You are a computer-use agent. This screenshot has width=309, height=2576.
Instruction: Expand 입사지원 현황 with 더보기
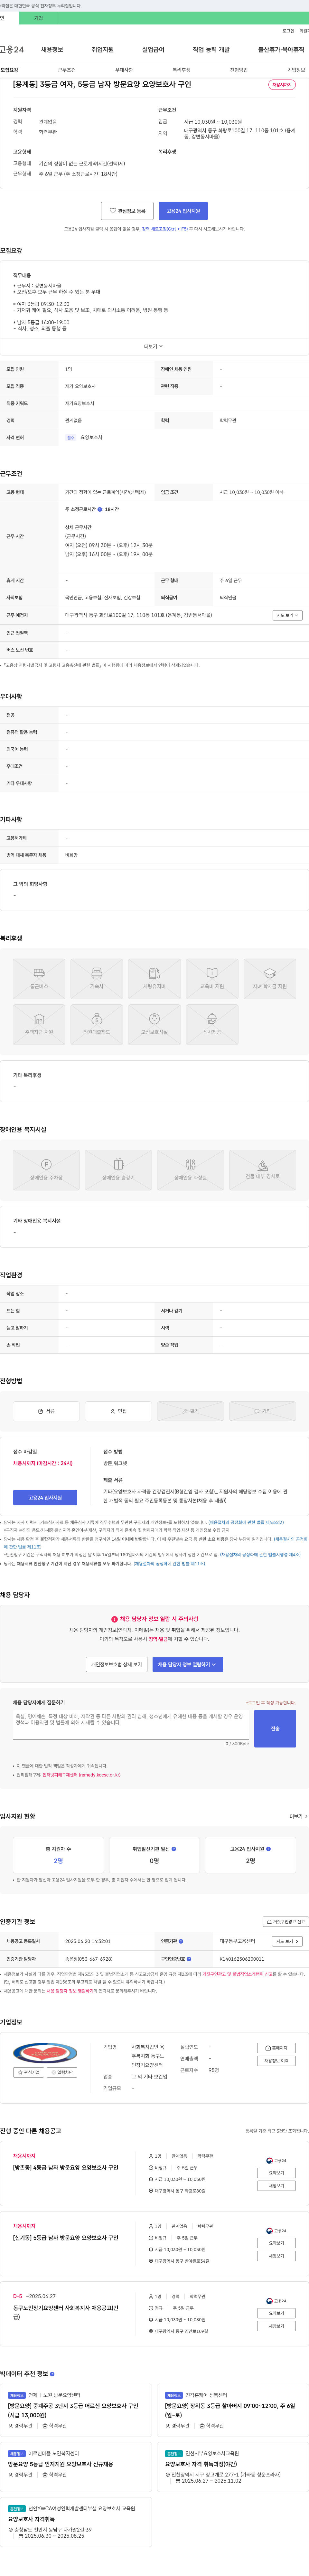click(x=298, y=1816)
